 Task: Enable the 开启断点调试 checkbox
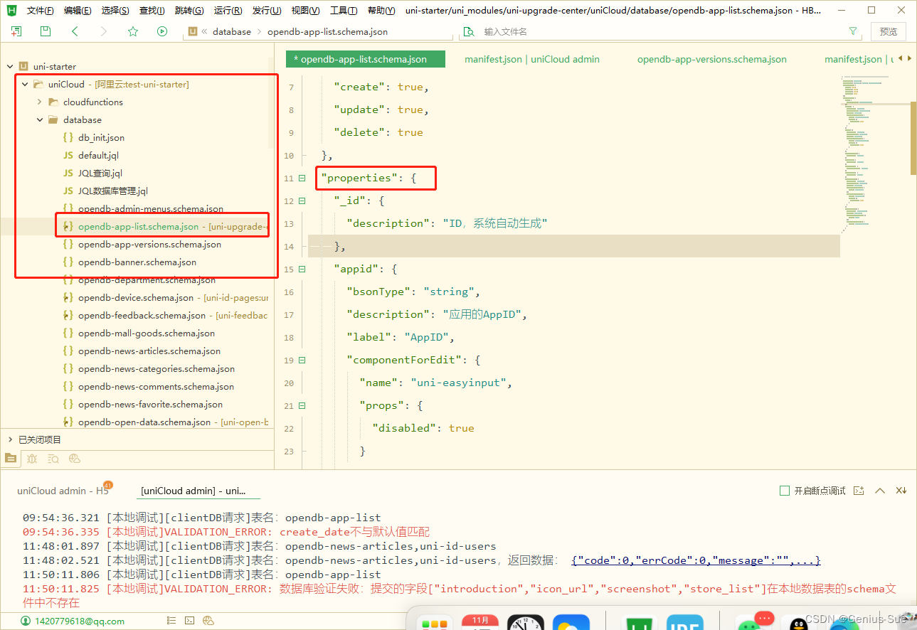click(x=785, y=491)
